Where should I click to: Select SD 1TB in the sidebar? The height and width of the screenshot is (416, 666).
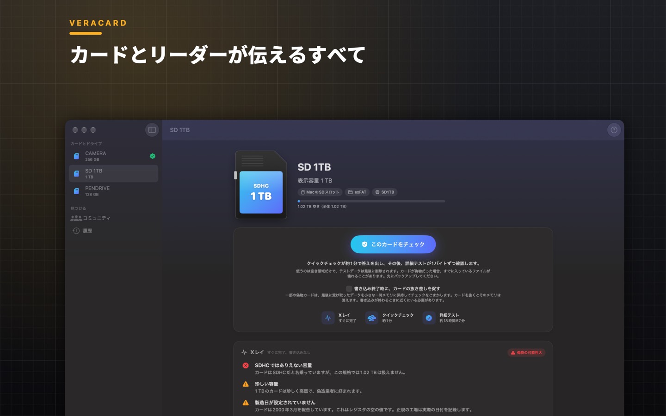coord(113,174)
